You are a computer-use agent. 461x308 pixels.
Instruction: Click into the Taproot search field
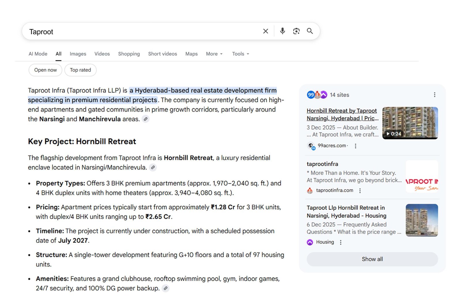click(x=138, y=31)
